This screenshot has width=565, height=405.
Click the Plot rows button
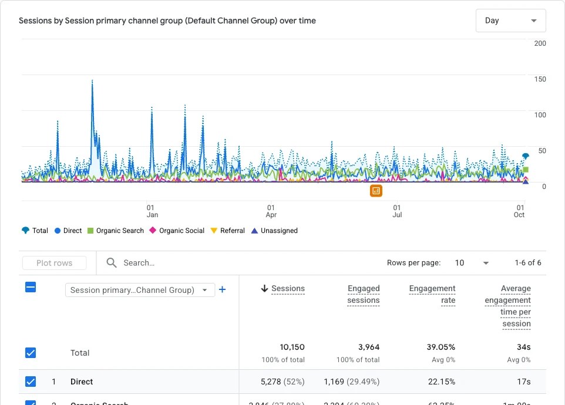point(55,263)
